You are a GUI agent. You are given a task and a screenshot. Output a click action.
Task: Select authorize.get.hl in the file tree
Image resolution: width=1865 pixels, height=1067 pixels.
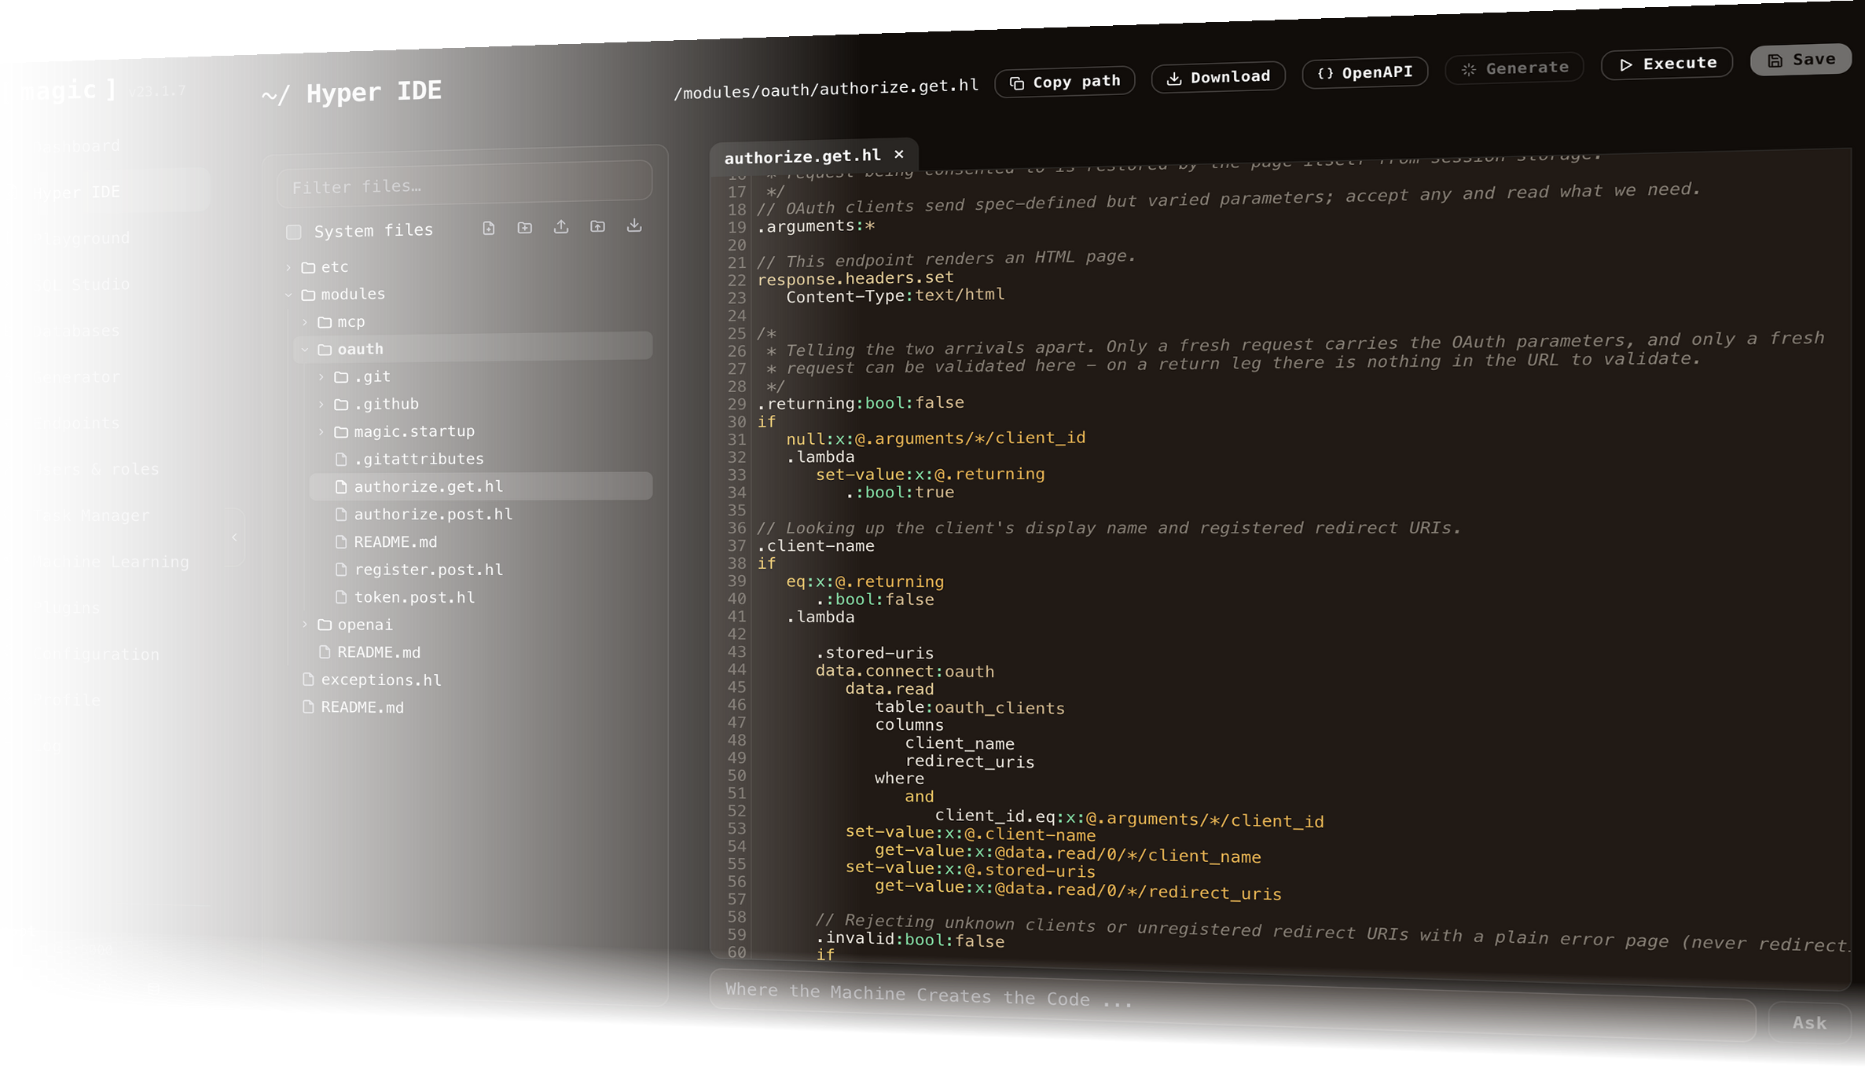click(x=480, y=486)
